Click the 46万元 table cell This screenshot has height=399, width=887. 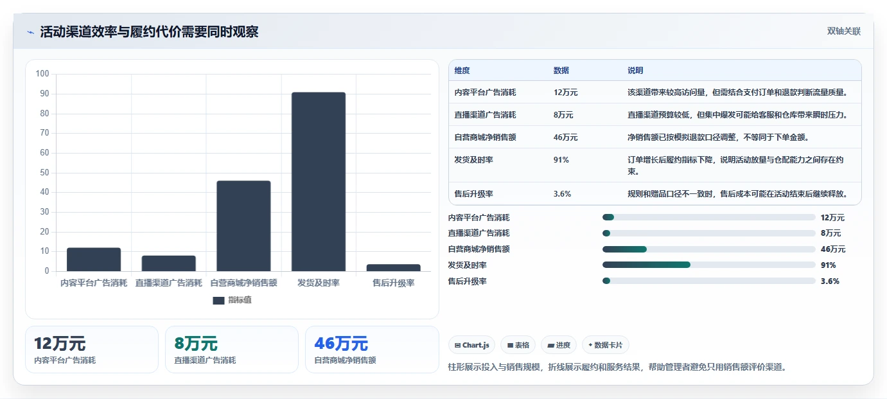565,137
